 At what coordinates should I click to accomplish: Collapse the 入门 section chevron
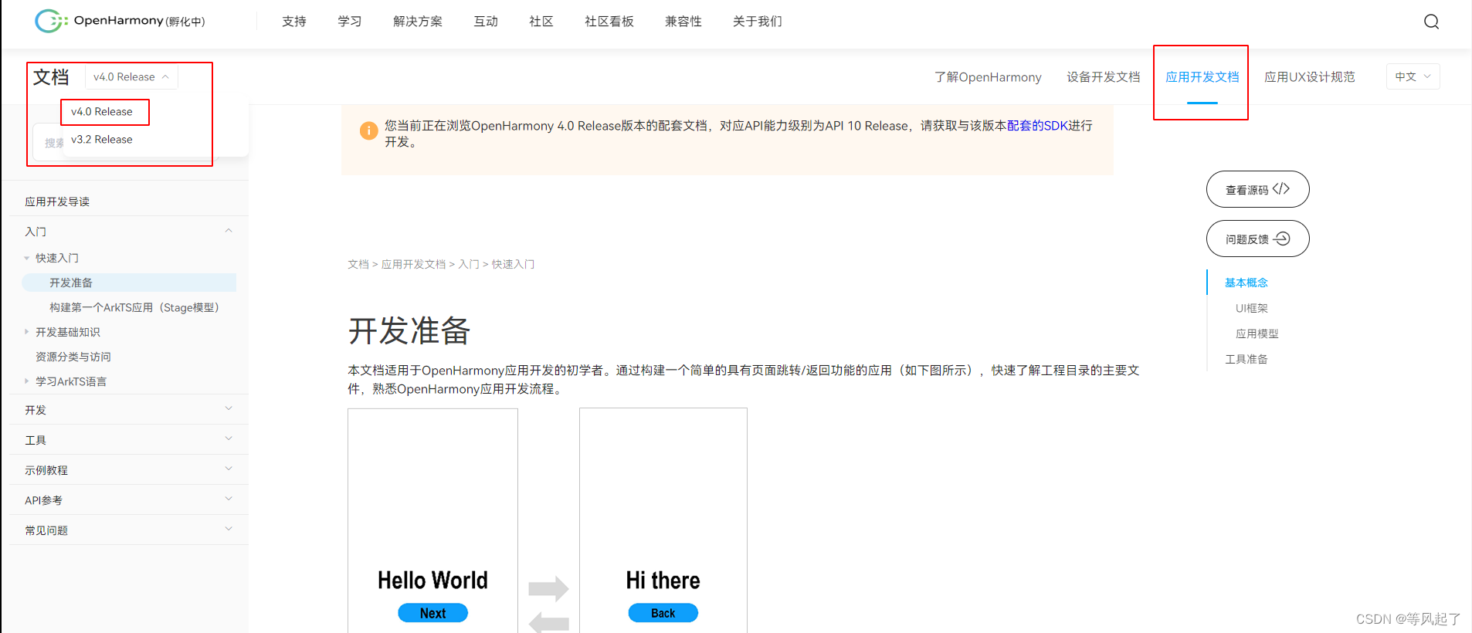click(229, 231)
